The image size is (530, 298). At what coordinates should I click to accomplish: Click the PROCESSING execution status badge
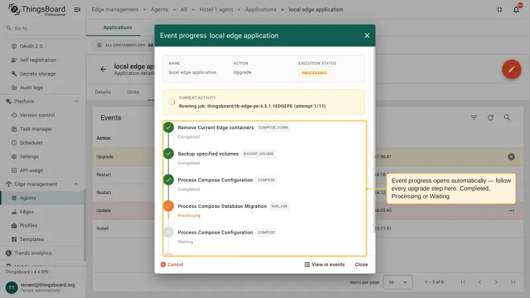pyautogui.click(x=314, y=73)
